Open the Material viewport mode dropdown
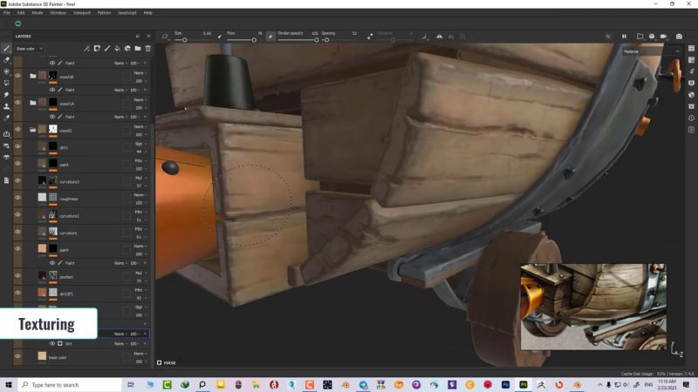Image resolution: width=698 pixels, height=392 pixels. pyautogui.click(x=650, y=51)
